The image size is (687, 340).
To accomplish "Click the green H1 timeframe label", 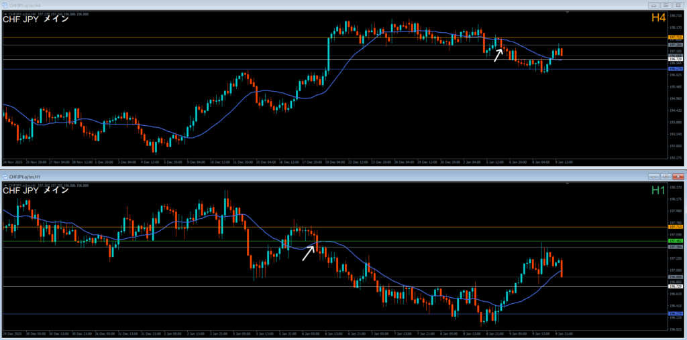I will (x=658, y=191).
